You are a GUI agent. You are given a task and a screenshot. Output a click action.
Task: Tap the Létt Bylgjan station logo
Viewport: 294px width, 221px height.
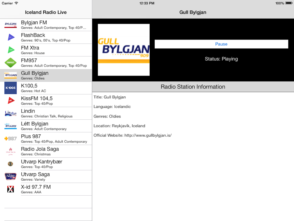(x=11, y=126)
